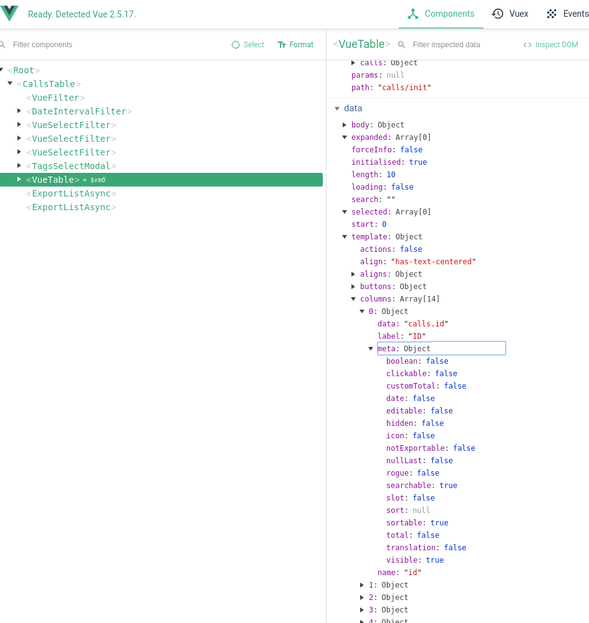The height and width of the screenshot is (623, 589).
Task: Expand the buttons Object in data
Action: click(x=353, y=286)
